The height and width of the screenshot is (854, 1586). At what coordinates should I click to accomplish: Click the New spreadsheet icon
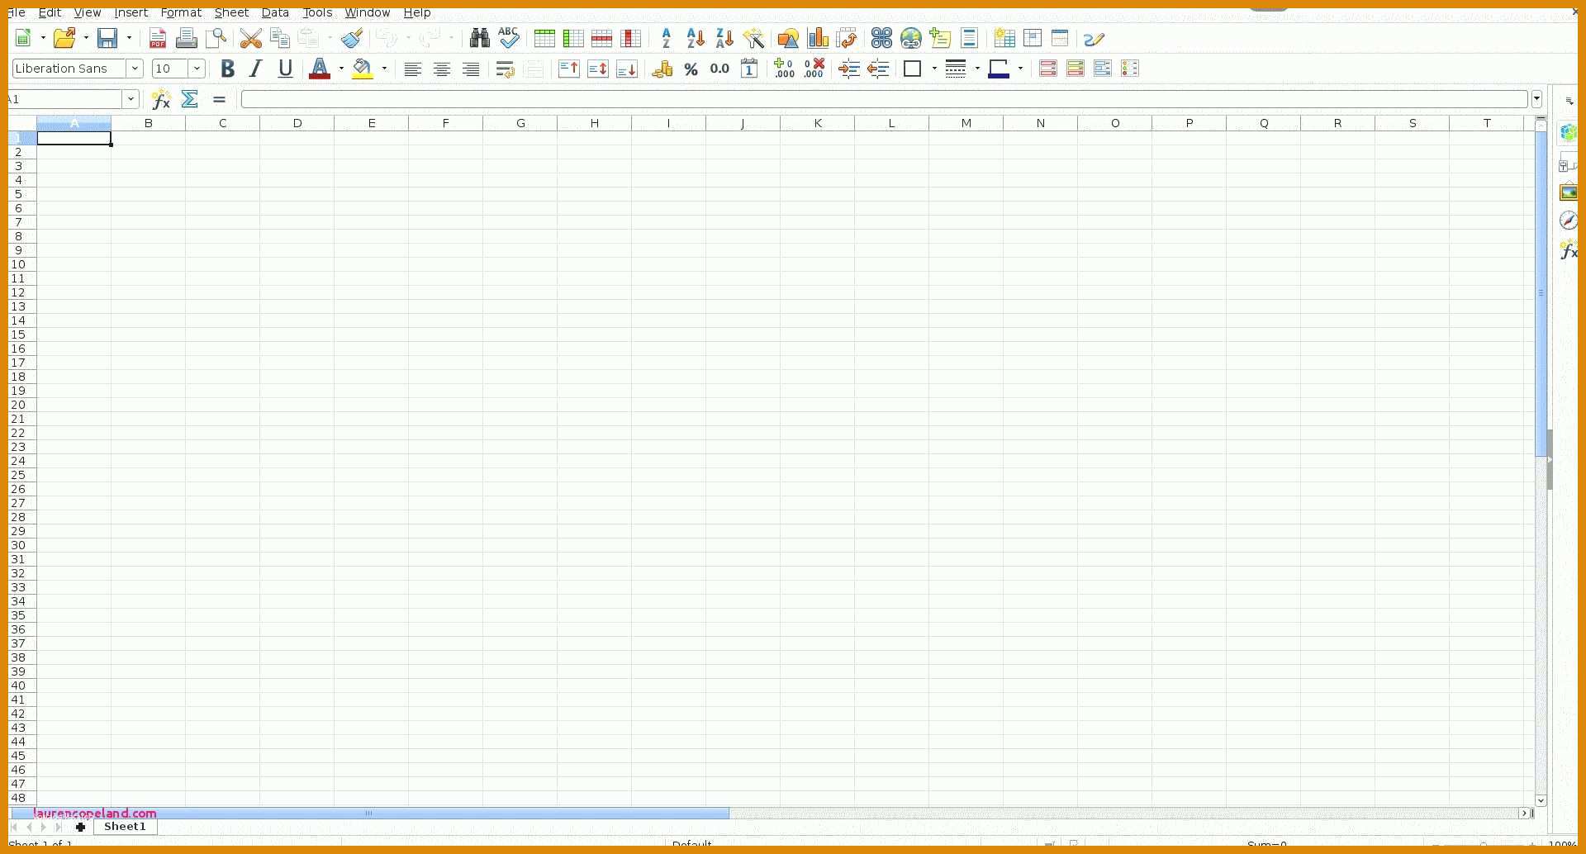23,38
